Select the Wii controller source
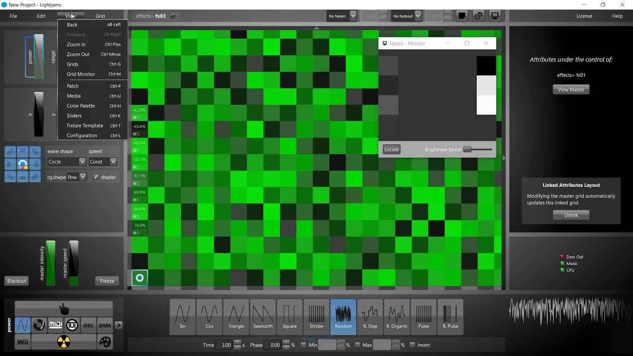Viewport: 633px width, 356px height. click(x=23, y=342)
